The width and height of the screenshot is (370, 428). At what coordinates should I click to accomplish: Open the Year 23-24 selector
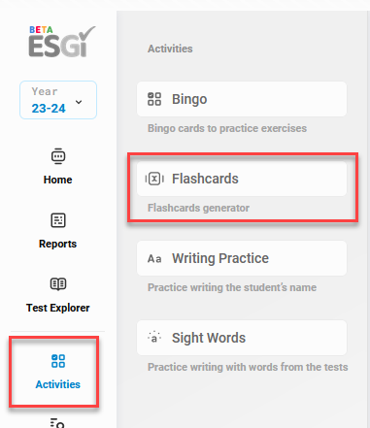58,100
